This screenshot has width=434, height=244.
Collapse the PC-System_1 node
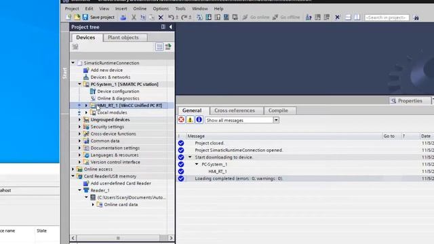coord(80,84)
